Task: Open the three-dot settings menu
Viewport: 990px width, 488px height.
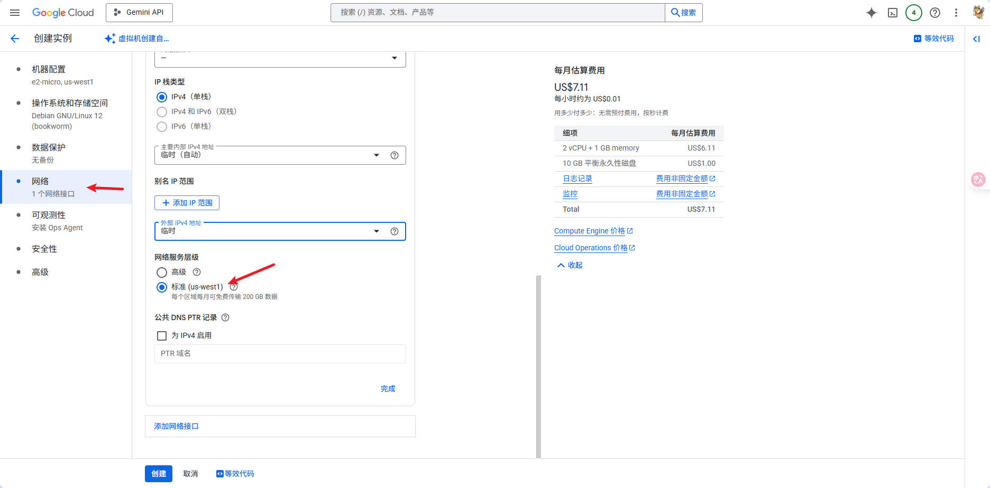Action: pos(956,13)
